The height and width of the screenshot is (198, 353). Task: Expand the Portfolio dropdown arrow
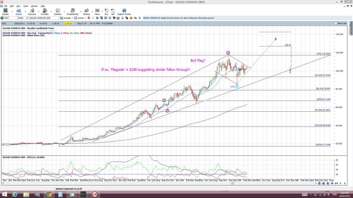[51, 11]
